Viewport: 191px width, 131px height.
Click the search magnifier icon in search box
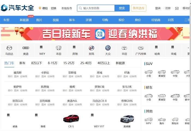tap(80, 8)
